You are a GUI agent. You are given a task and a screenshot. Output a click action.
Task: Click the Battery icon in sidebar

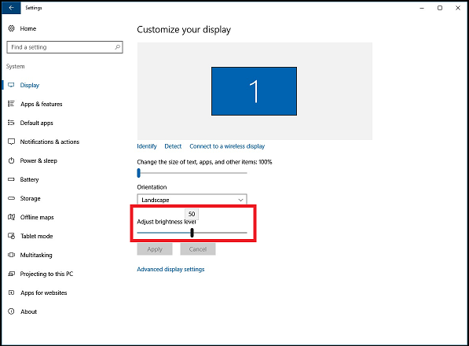11,179
